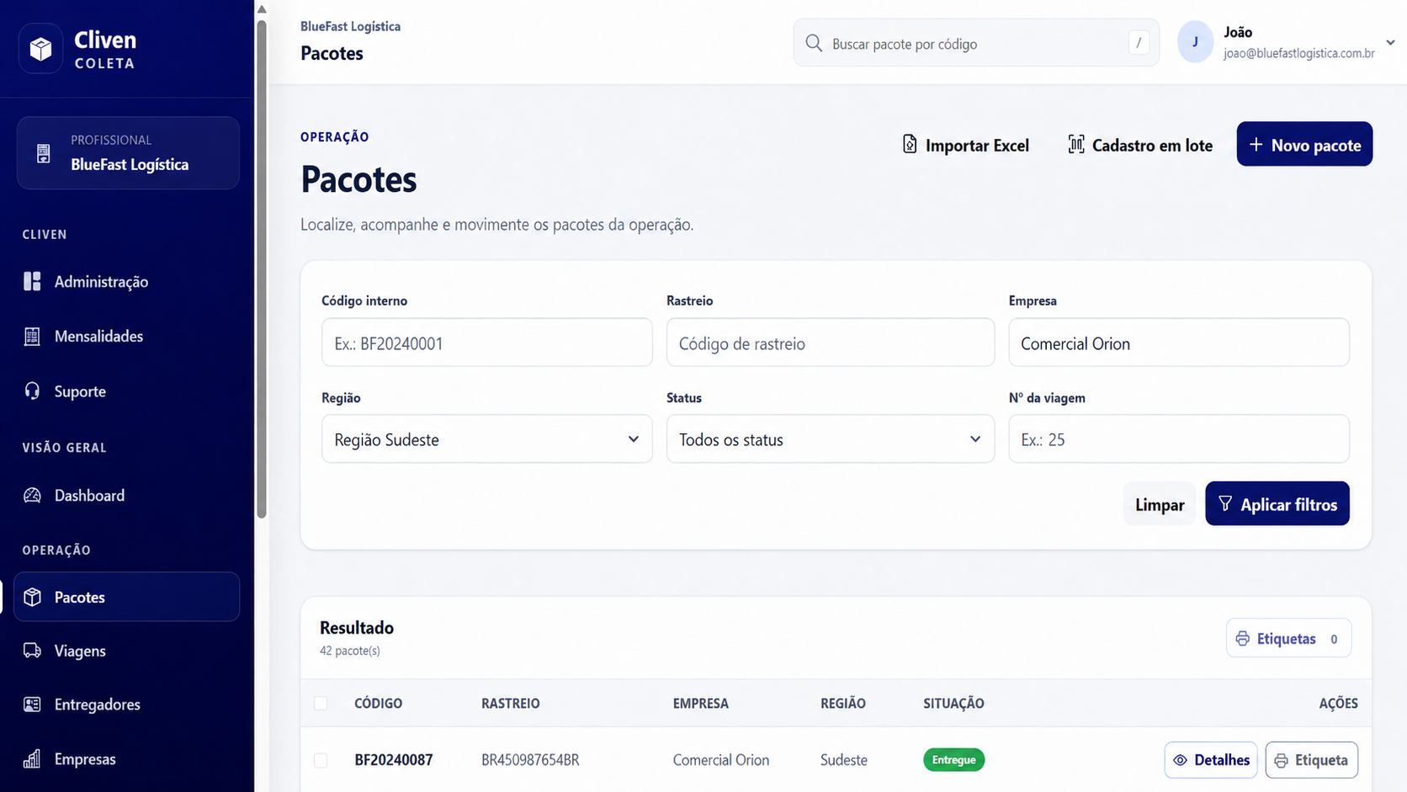Open the Região Sudeste dropdown

[487, 439]
